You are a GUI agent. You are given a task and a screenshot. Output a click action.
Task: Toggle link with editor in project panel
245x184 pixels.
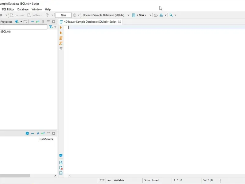[x=43, y=133]
